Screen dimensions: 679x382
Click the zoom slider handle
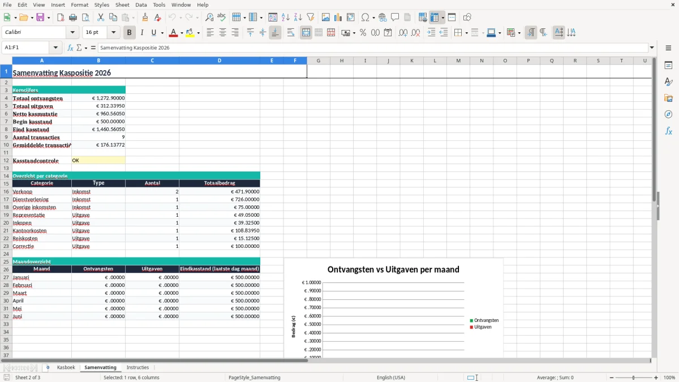tap(634, 377)
